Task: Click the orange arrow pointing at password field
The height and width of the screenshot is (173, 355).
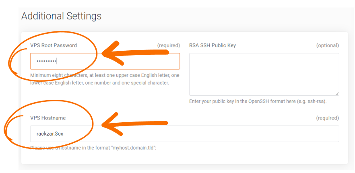Action: tap(135, 54)
